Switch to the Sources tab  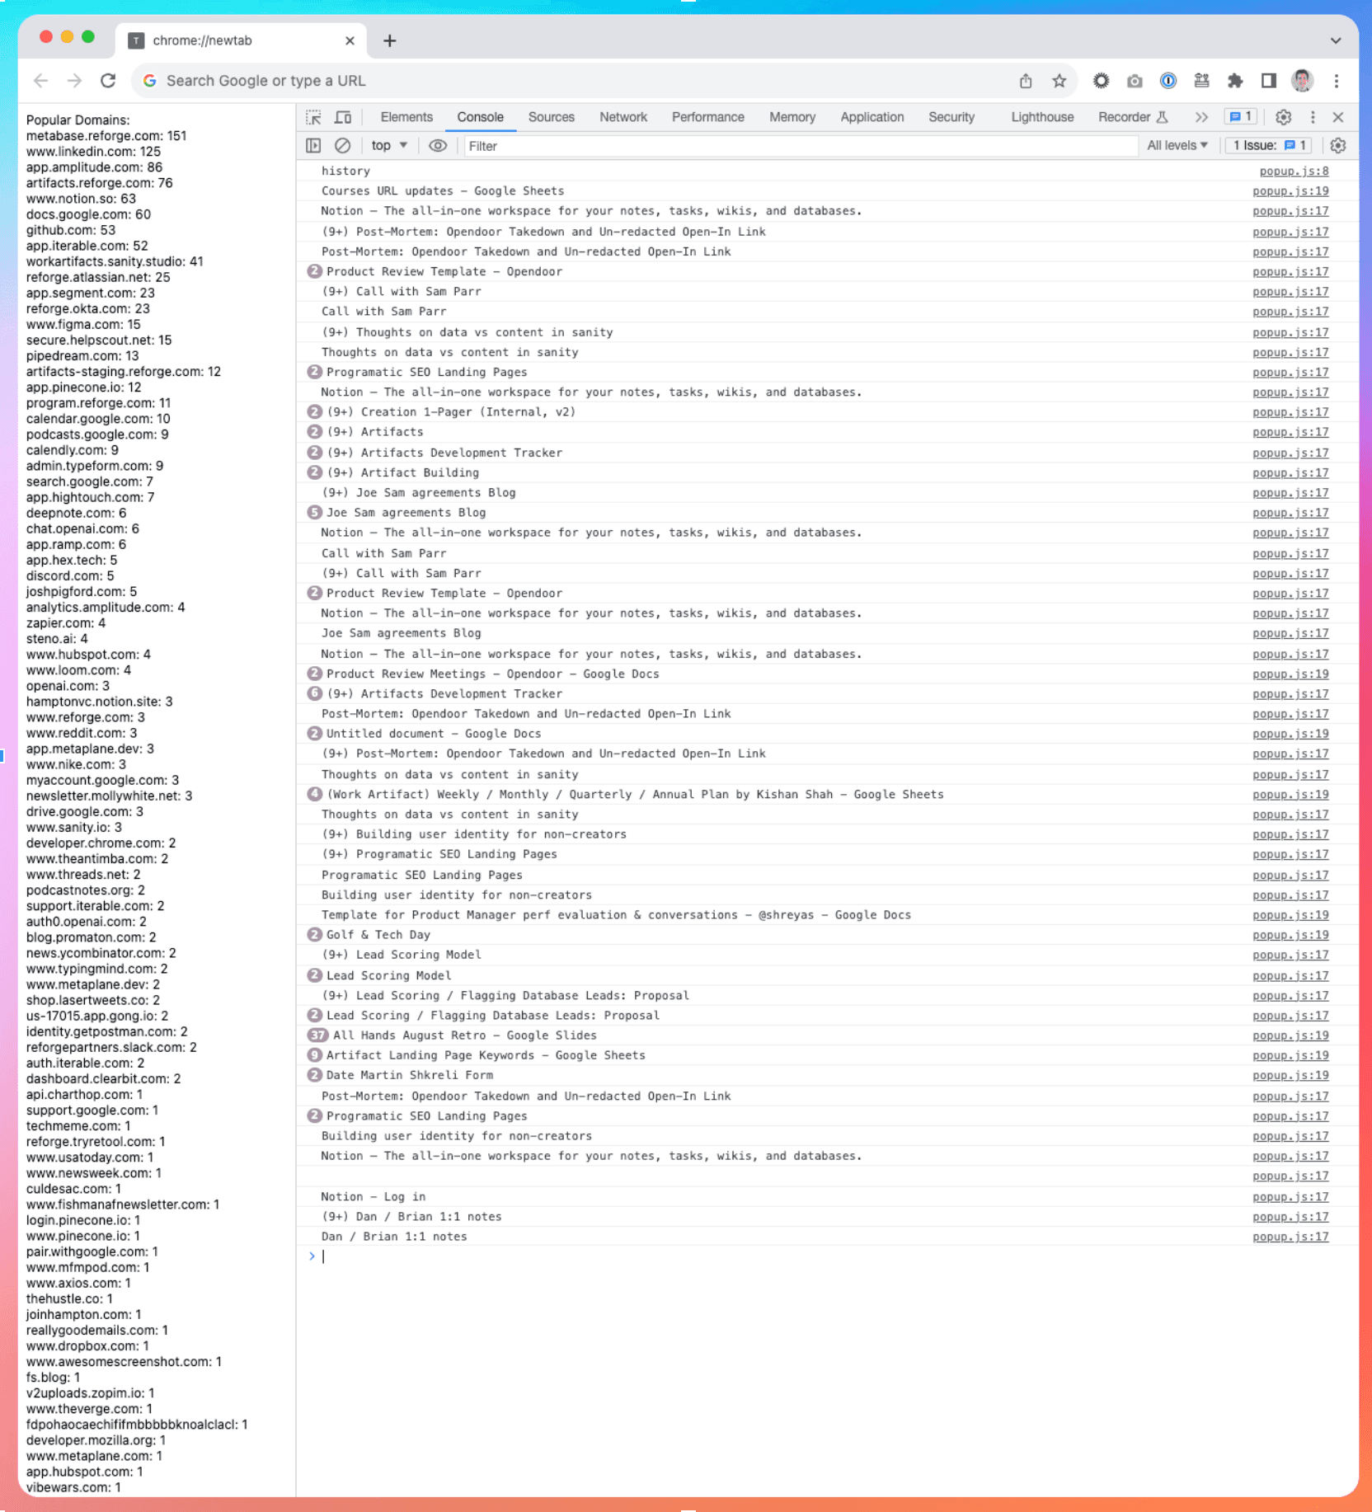pos(552,117)
